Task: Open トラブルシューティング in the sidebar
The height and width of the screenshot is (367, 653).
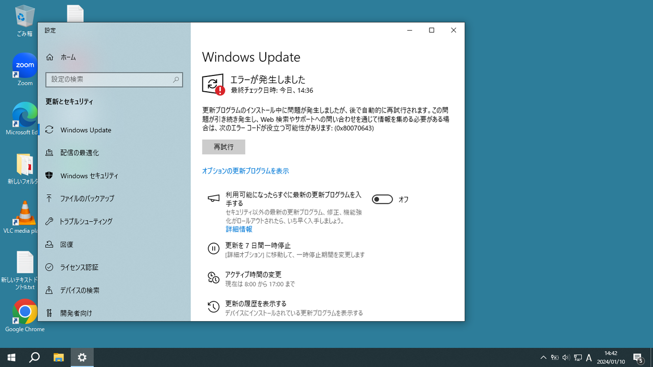Action: [x=114, y=222]
